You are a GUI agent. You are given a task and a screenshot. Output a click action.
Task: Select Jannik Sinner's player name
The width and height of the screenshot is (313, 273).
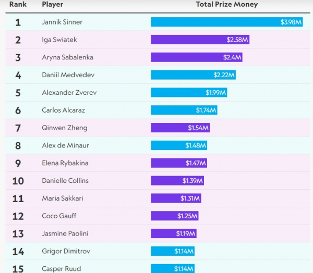tap(62, 22)
